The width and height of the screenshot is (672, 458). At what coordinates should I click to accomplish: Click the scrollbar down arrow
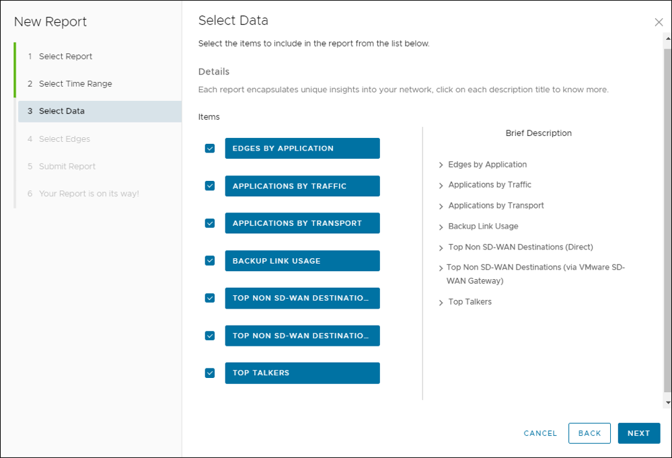tap(667, 403)
